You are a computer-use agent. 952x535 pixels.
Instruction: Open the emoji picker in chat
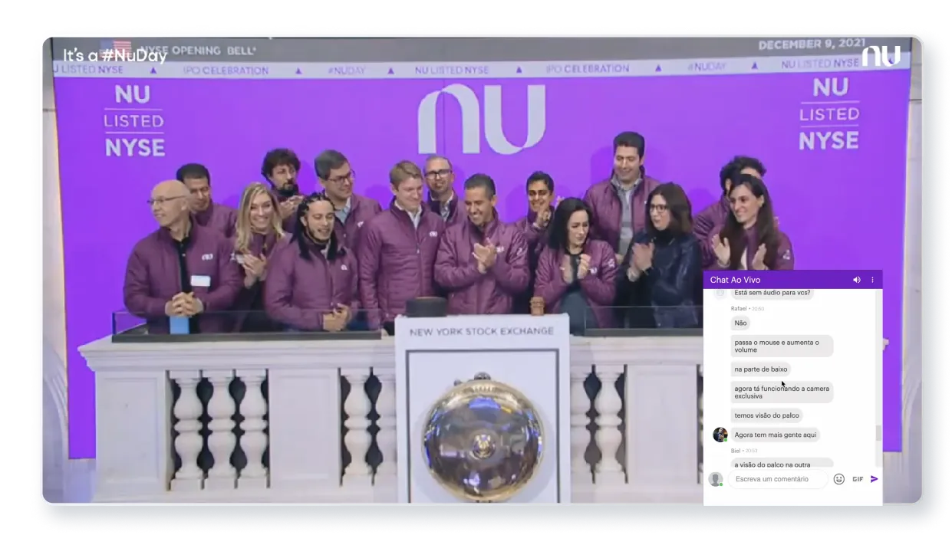tap(838, 479)
